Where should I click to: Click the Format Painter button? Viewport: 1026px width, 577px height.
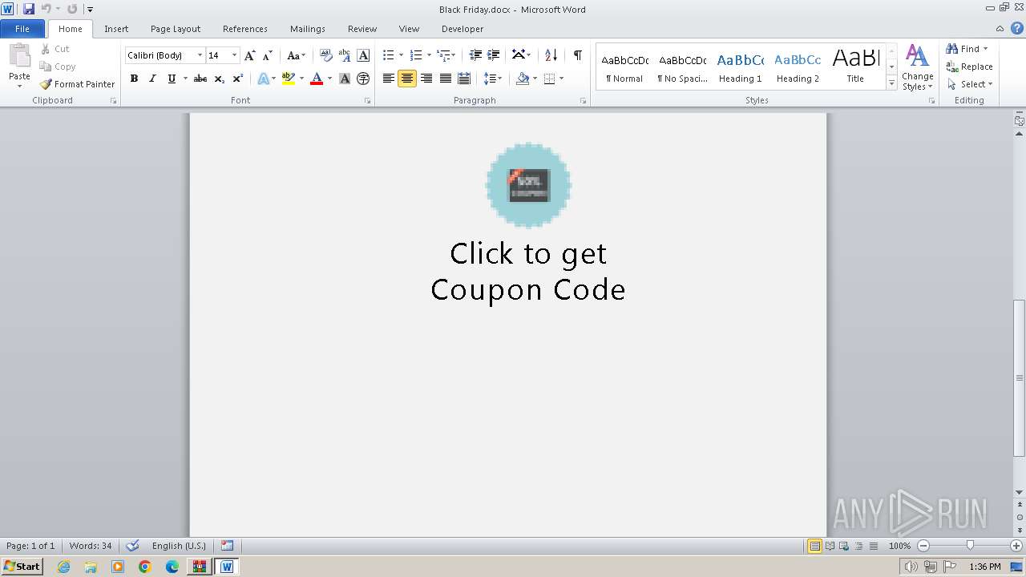pos(77,84)
